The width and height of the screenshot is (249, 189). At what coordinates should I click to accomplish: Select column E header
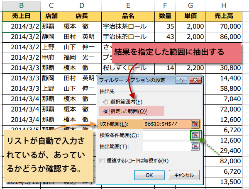128,5
